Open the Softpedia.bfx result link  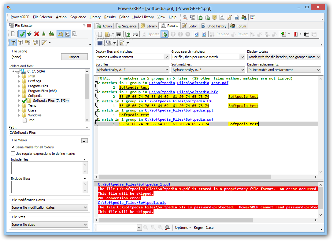click(x=183, y=92)
